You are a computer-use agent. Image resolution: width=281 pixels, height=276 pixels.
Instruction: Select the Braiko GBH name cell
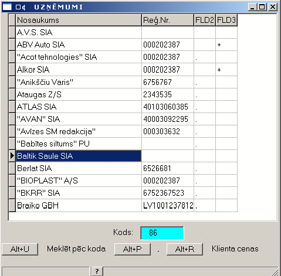pos(79,205)
